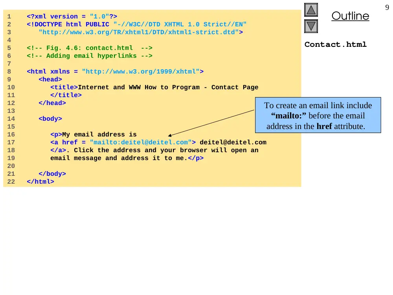393x295 pixels.
Task: Click line number 13 in the code gutter
Action: tap(11, 111)
